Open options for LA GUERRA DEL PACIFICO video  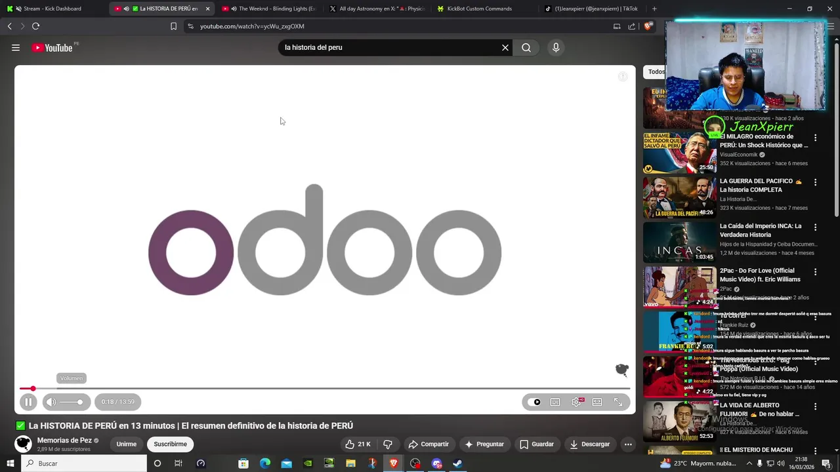816,182
